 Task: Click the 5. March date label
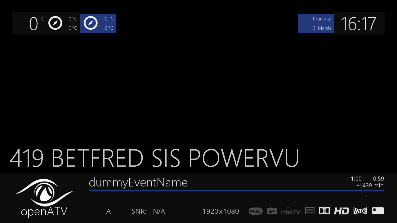pos(322,28)
